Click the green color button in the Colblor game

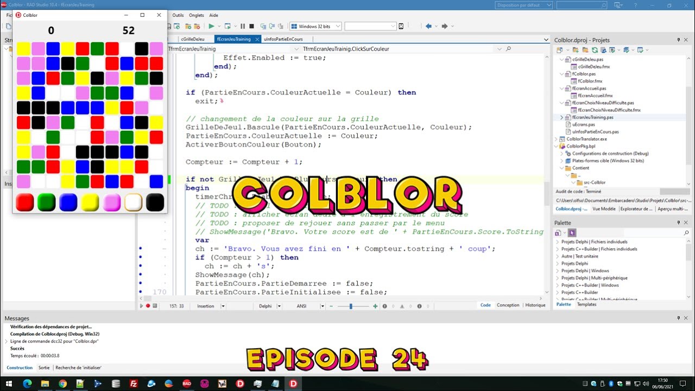pos(47,203)
